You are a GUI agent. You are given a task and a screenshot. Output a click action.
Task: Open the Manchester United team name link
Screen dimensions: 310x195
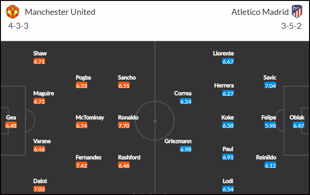60,12
